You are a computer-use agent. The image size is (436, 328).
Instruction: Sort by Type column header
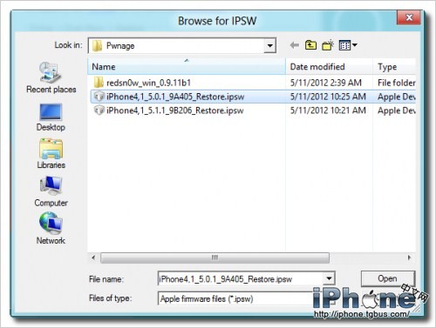394,67
